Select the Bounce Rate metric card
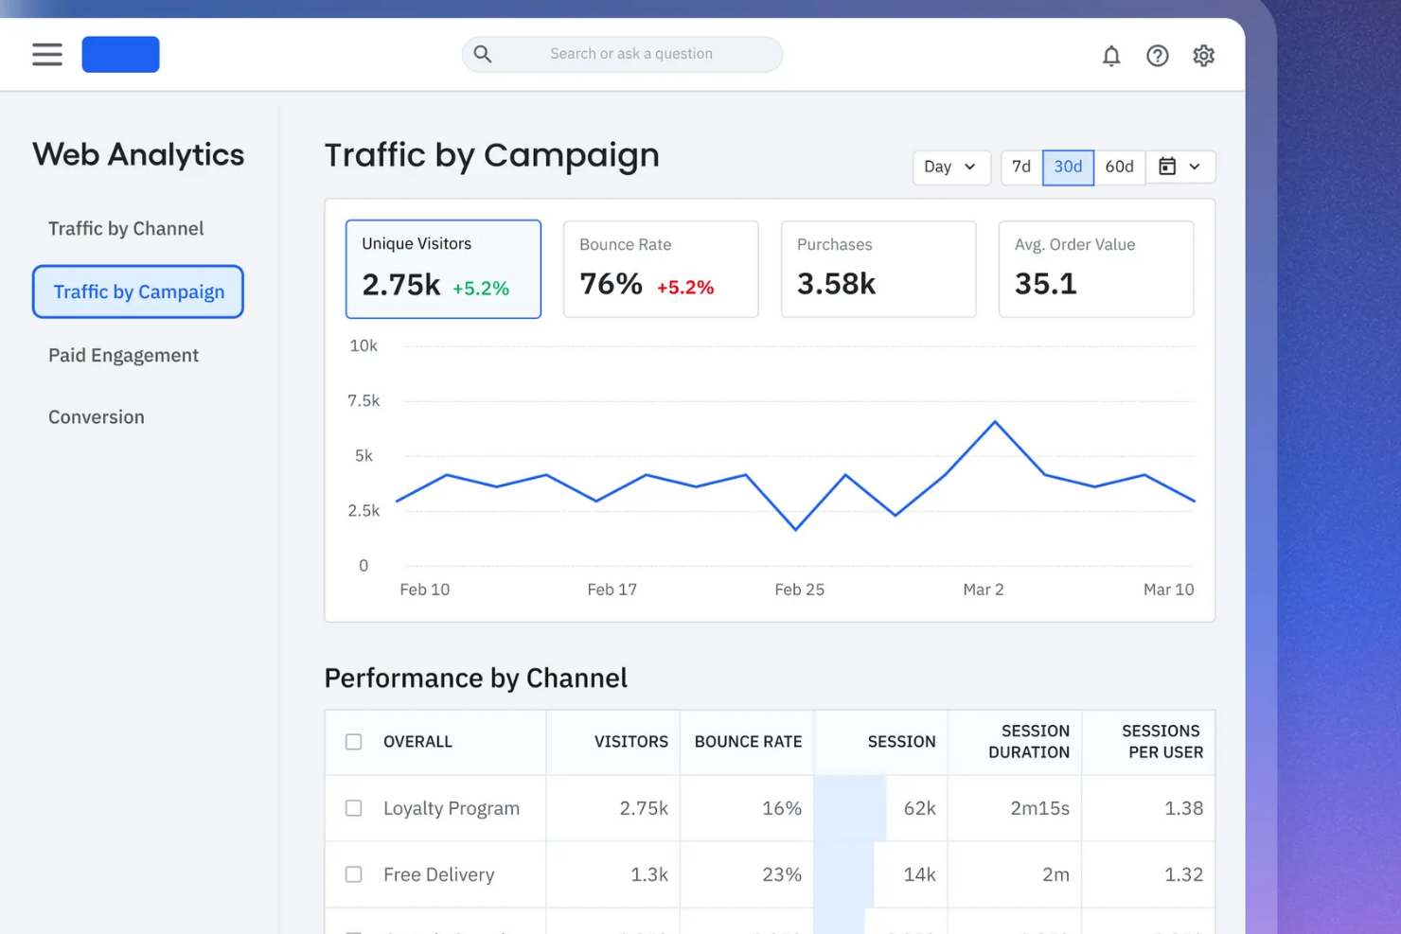Viewport: 1401px width, 934px height. click(660, 269)
